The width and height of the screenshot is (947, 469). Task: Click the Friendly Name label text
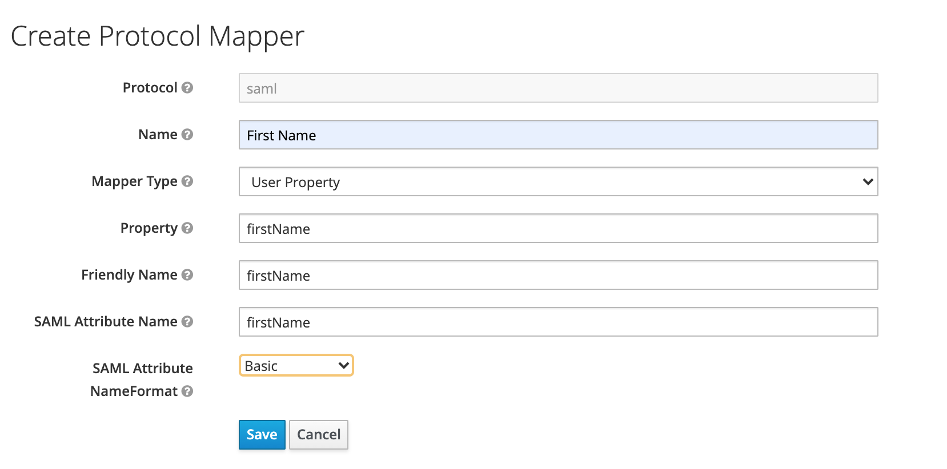click(129, 275)
